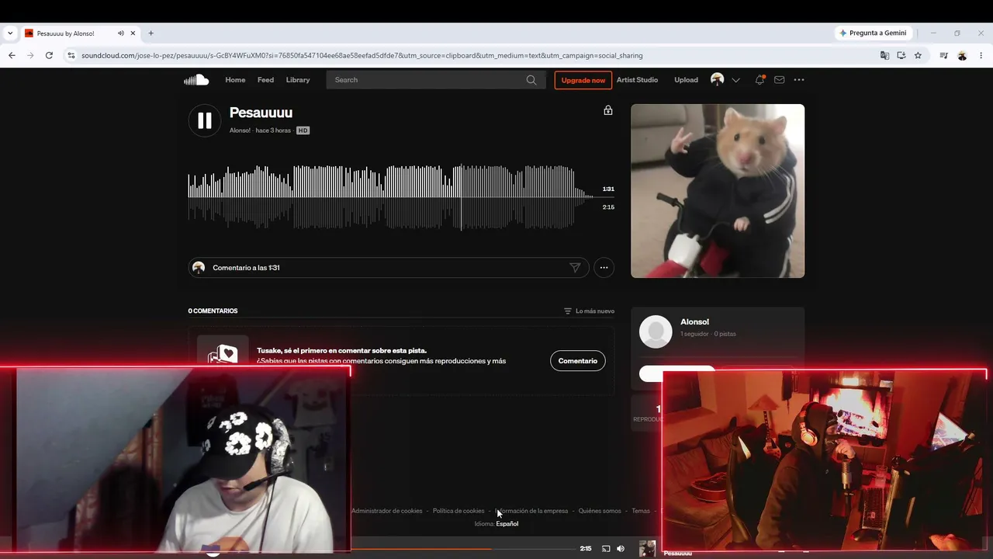Screen dimensions: 993x559
Task: Open the notifications bell
Action: [759, 80]
